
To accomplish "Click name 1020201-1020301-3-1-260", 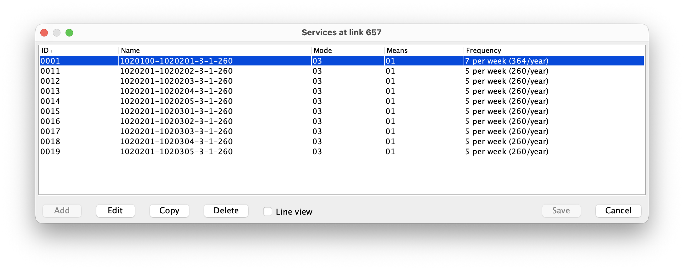I will click(x=176, y=111).
